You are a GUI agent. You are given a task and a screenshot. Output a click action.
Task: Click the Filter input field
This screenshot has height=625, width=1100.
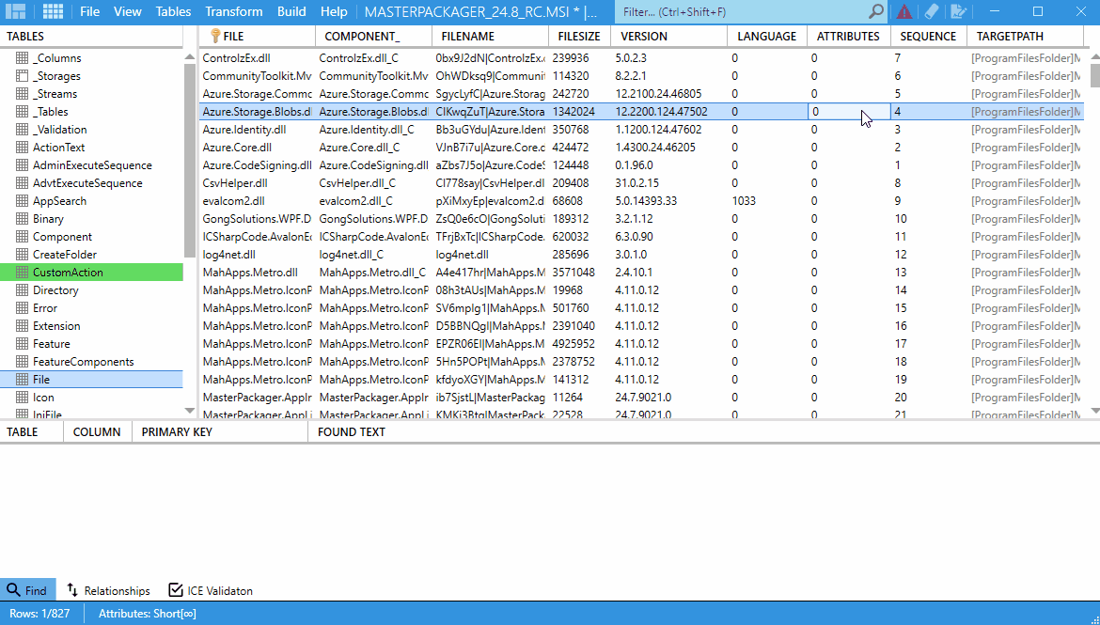click(742, 12)
